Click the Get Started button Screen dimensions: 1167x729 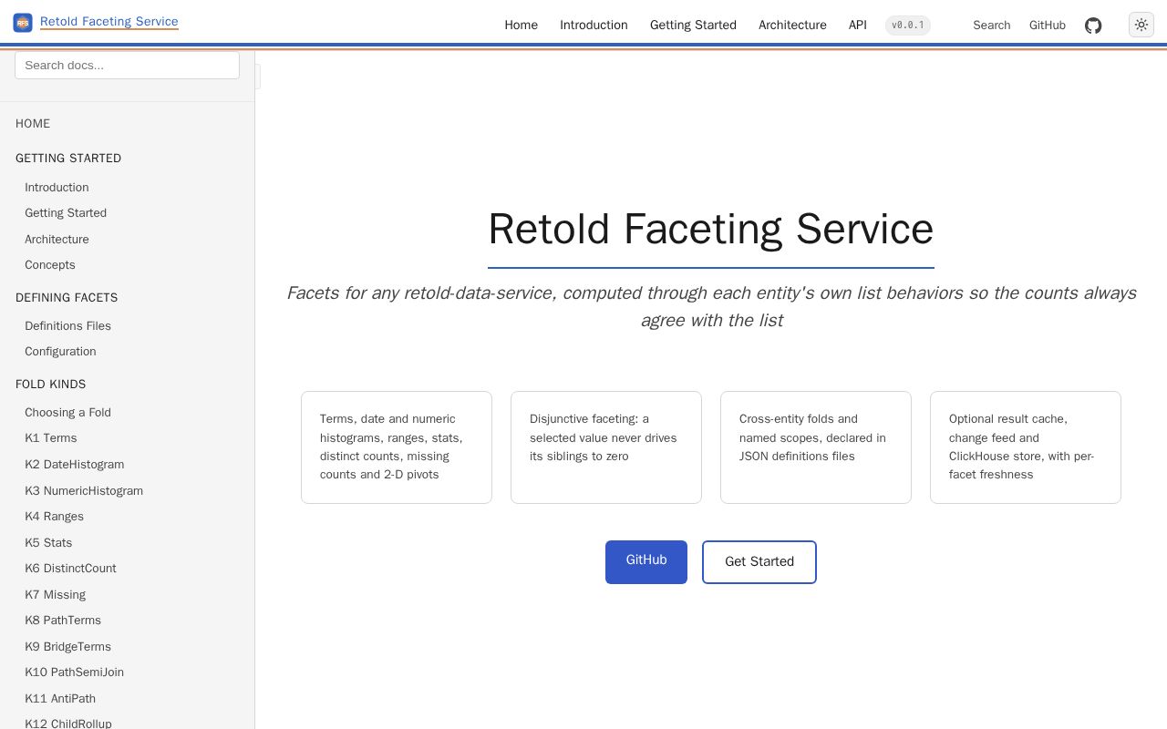tap(759, 562)
